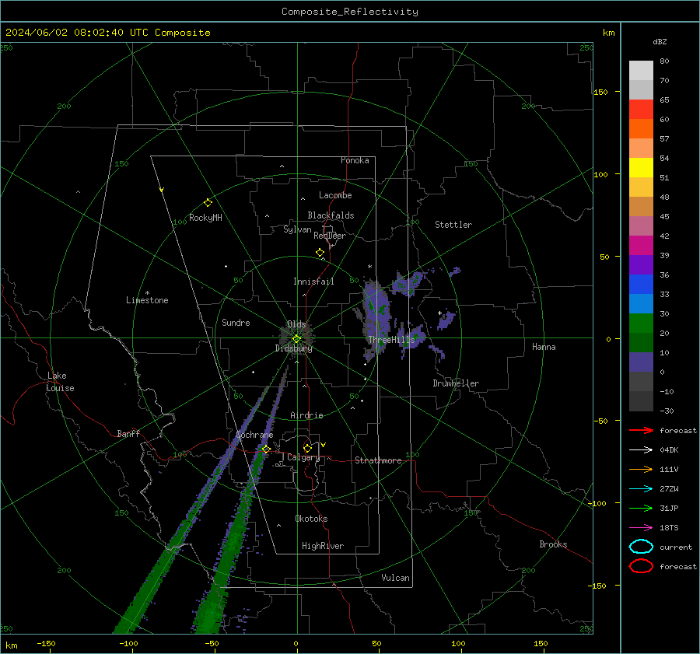Select the white 04DK arrow in legend
The height and width of the screenshot is (654, 700).
[x=641, y=449]
